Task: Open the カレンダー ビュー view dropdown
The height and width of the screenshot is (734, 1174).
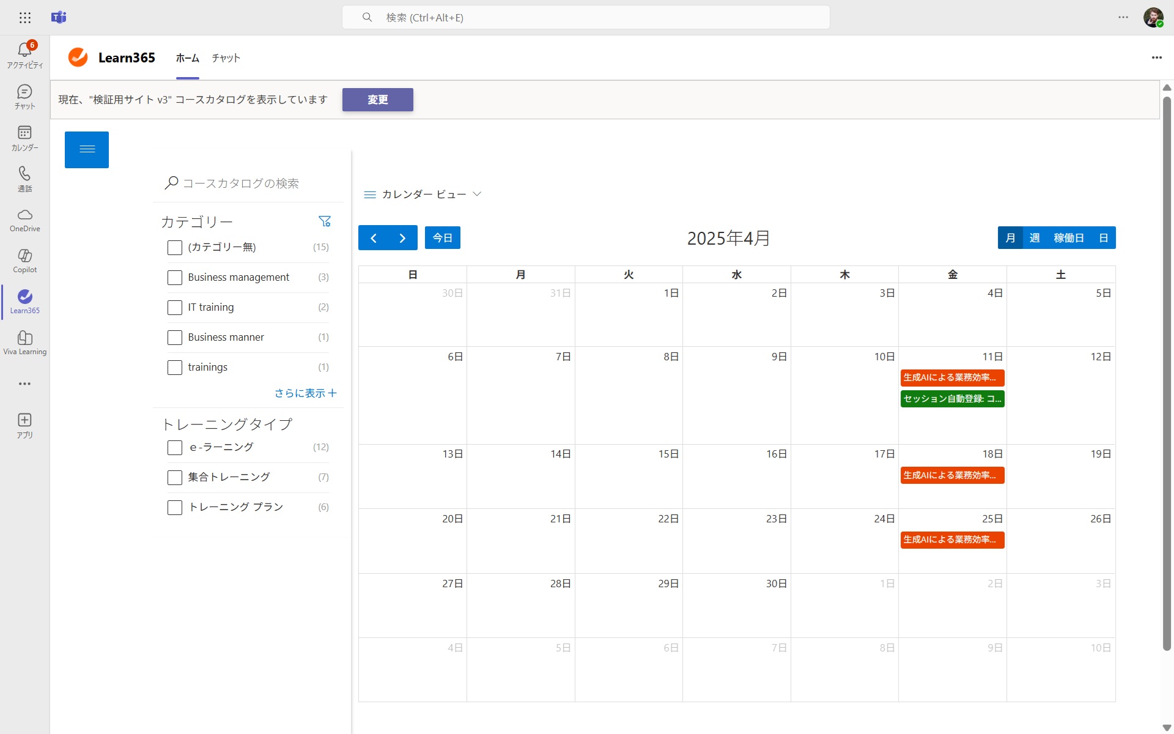Action: coord(423,195)
